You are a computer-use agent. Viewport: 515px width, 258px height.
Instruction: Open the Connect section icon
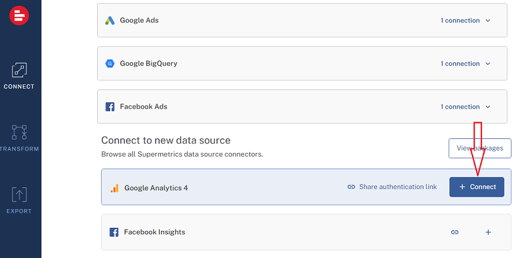click(x=19, y=70)
